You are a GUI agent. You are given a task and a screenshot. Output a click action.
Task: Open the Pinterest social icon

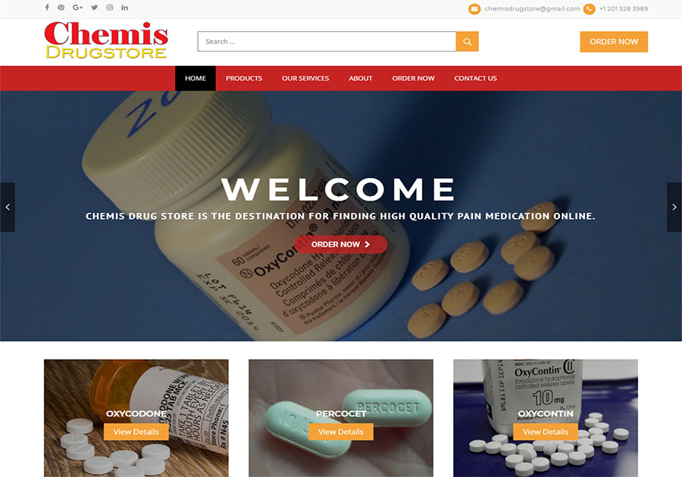(61, 8)
